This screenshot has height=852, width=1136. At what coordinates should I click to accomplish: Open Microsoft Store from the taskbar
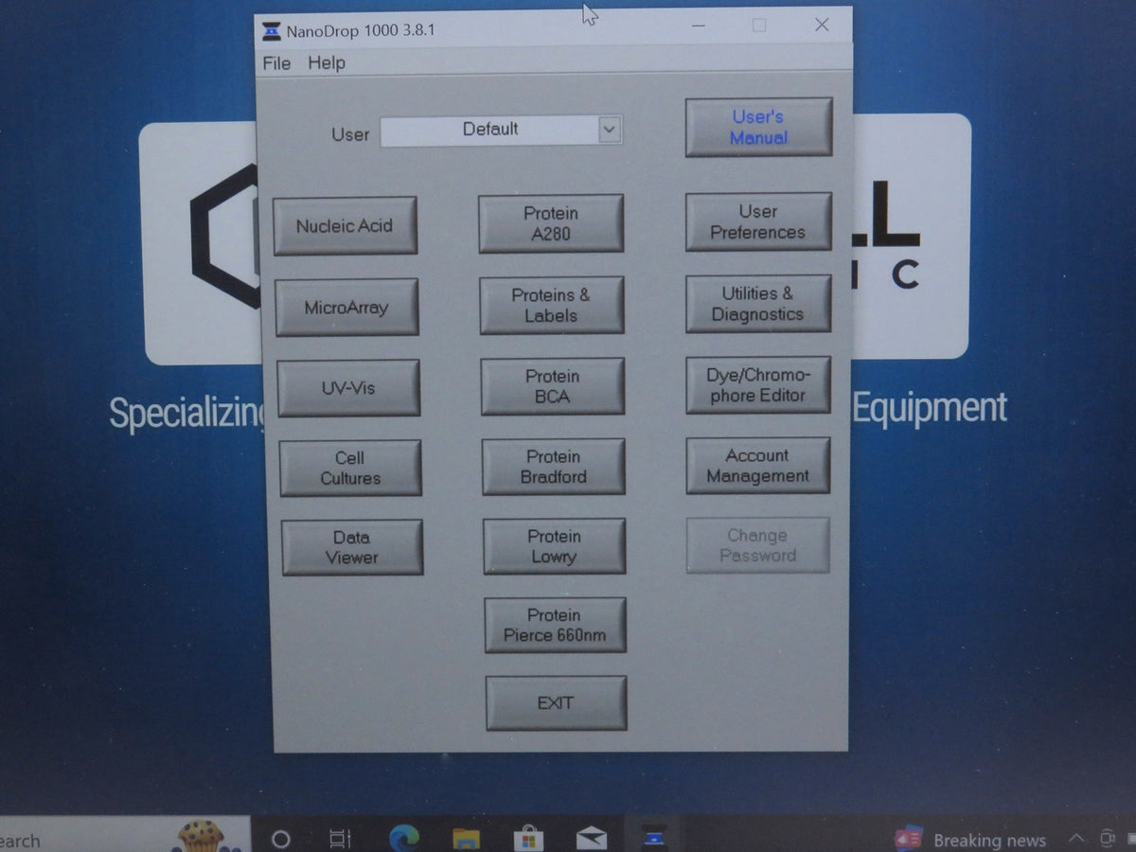point(528,839)
